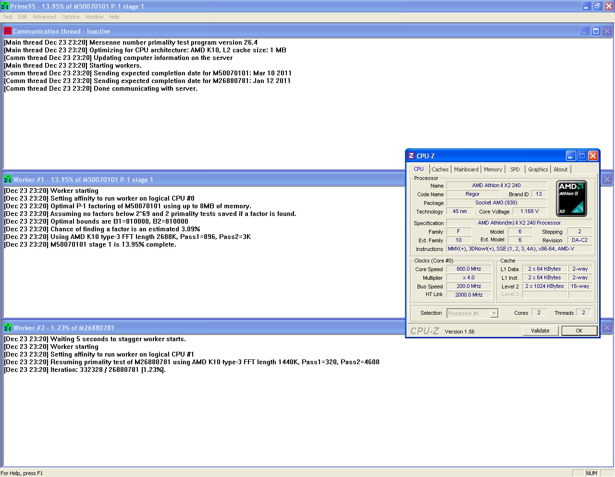
Task: Switch to the Memory tab in CPU-Z
Action: point(493,169)
